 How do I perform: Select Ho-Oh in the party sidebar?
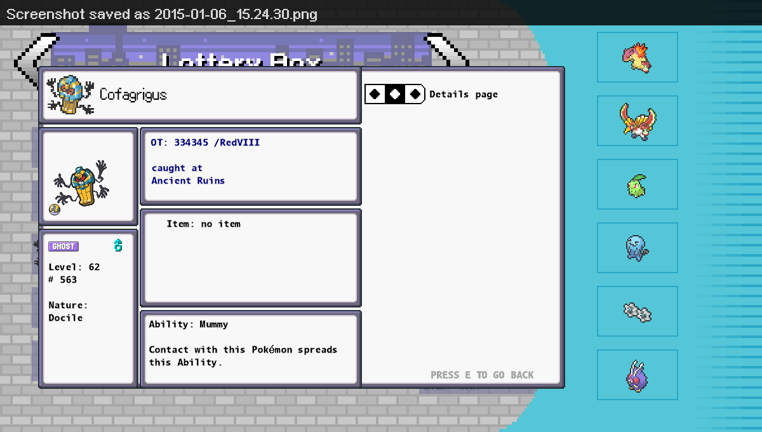click(637, 121)
